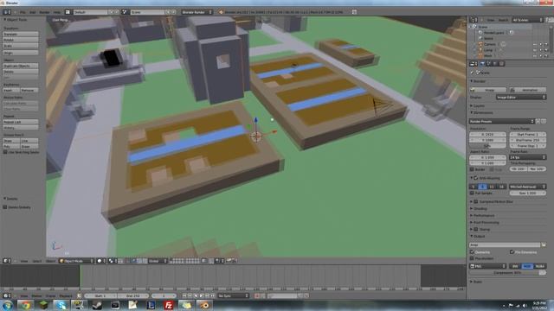
Task: Open FileZilla from the Windows taskbar
Action: tap(169, 305)
